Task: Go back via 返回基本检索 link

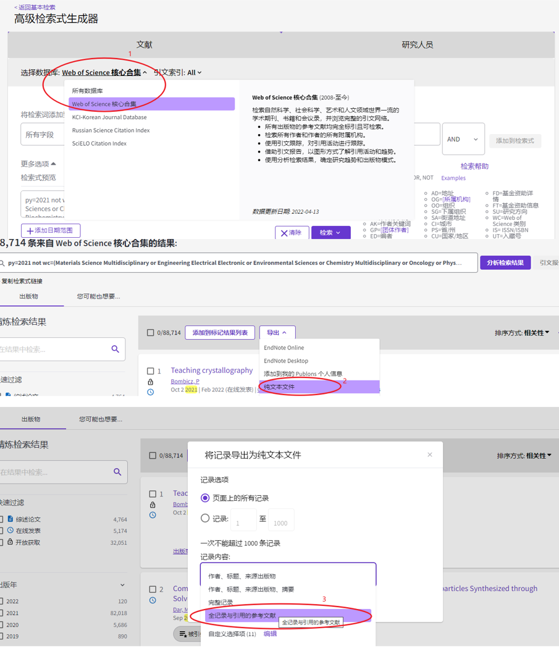Action: click(x=35, y=7)
